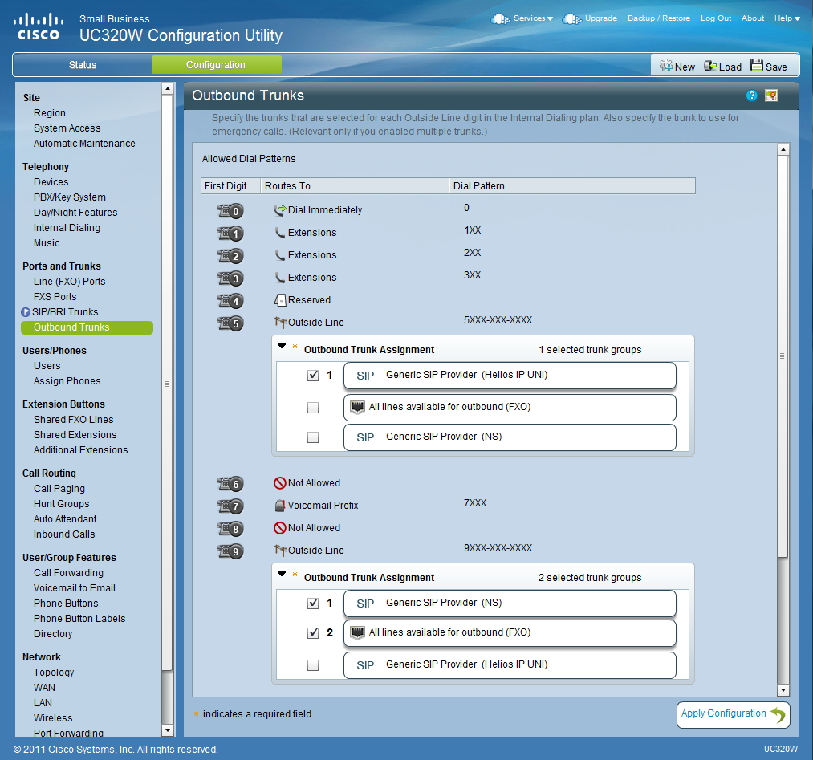Check Helios IP UNI trunk under digit 9
Viewport: 813px width, 760px height.
(313, 665)
